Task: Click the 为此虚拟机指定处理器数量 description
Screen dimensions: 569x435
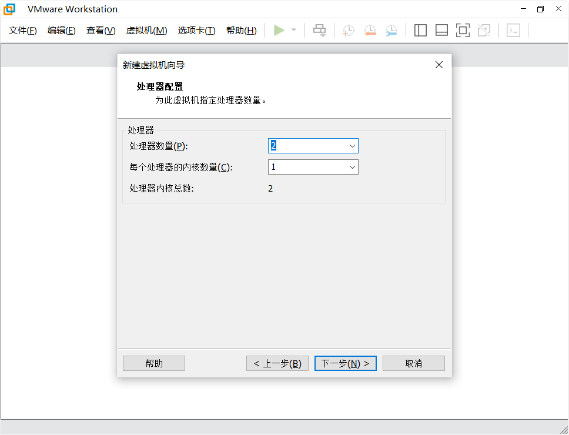Action: (x=210, y=100)
